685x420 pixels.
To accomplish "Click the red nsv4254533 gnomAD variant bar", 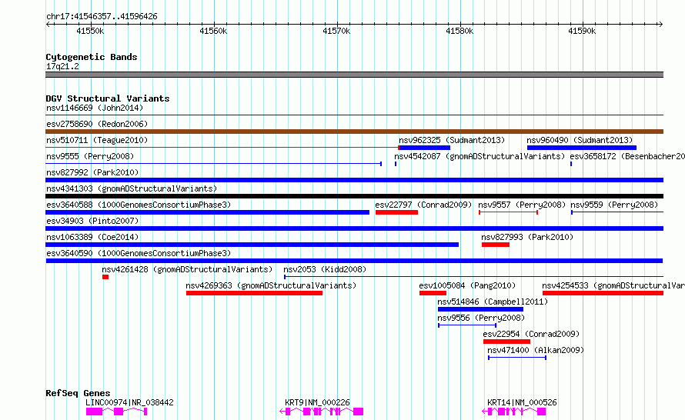I will tap(603, 293).
